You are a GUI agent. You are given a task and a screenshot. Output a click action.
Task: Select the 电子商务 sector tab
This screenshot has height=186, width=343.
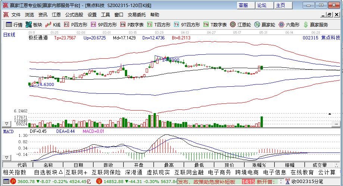[x=219, y=173]
